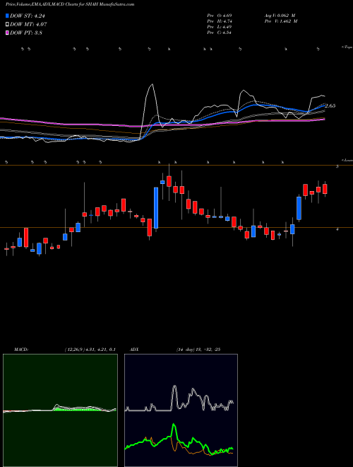Click the last red candlestick on the right

point(325,189)
